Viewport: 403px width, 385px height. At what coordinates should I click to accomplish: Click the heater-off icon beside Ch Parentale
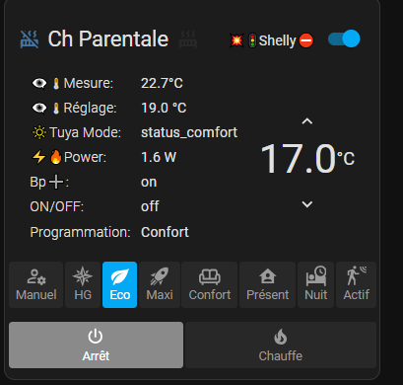30,39
